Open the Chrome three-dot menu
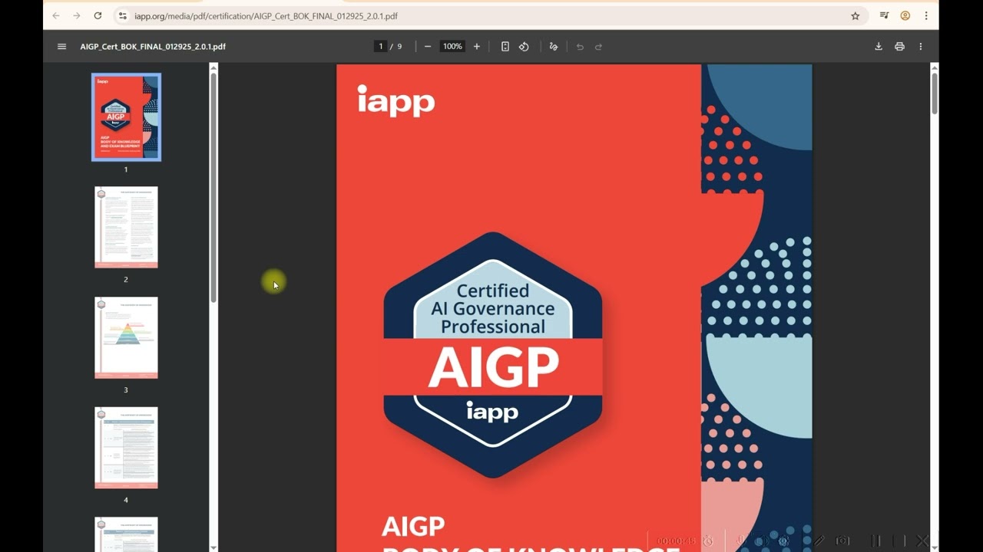Screen dimensions: 983x552 [926, 15]
